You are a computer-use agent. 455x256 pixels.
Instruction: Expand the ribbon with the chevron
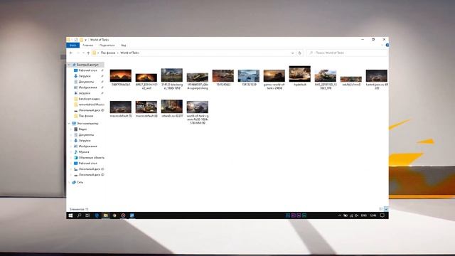[x=382, y=46]
